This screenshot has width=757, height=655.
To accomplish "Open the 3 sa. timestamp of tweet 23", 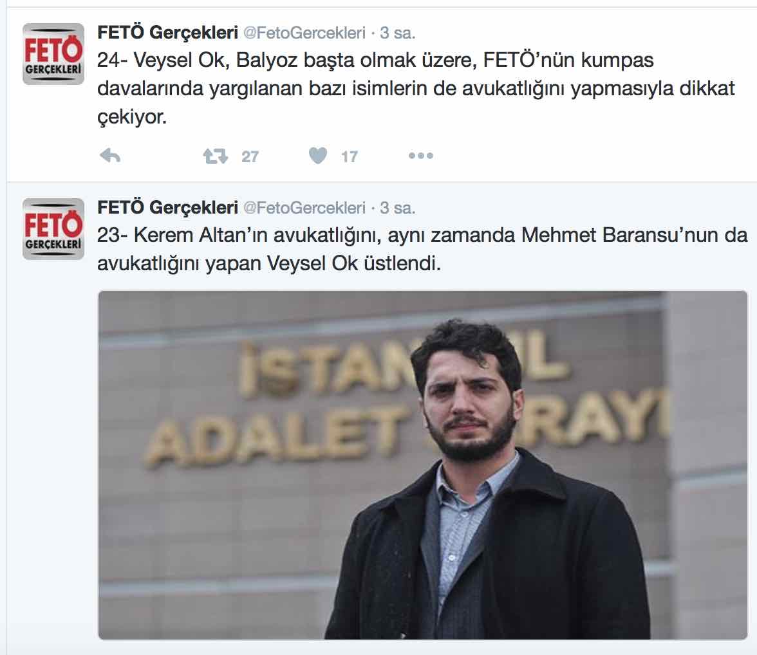I will pos(397,208).
